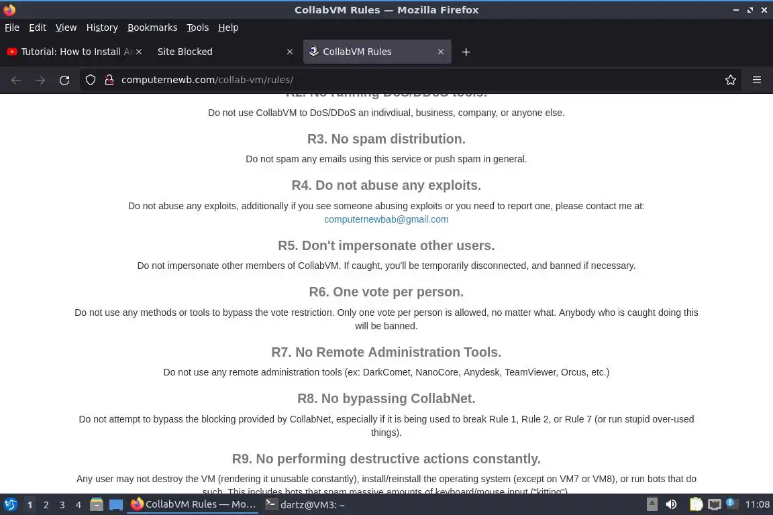Open the Firefox hamburger menu
This screenshot has height=515, width=773.
pyautogui.click(x=757, y=80)
